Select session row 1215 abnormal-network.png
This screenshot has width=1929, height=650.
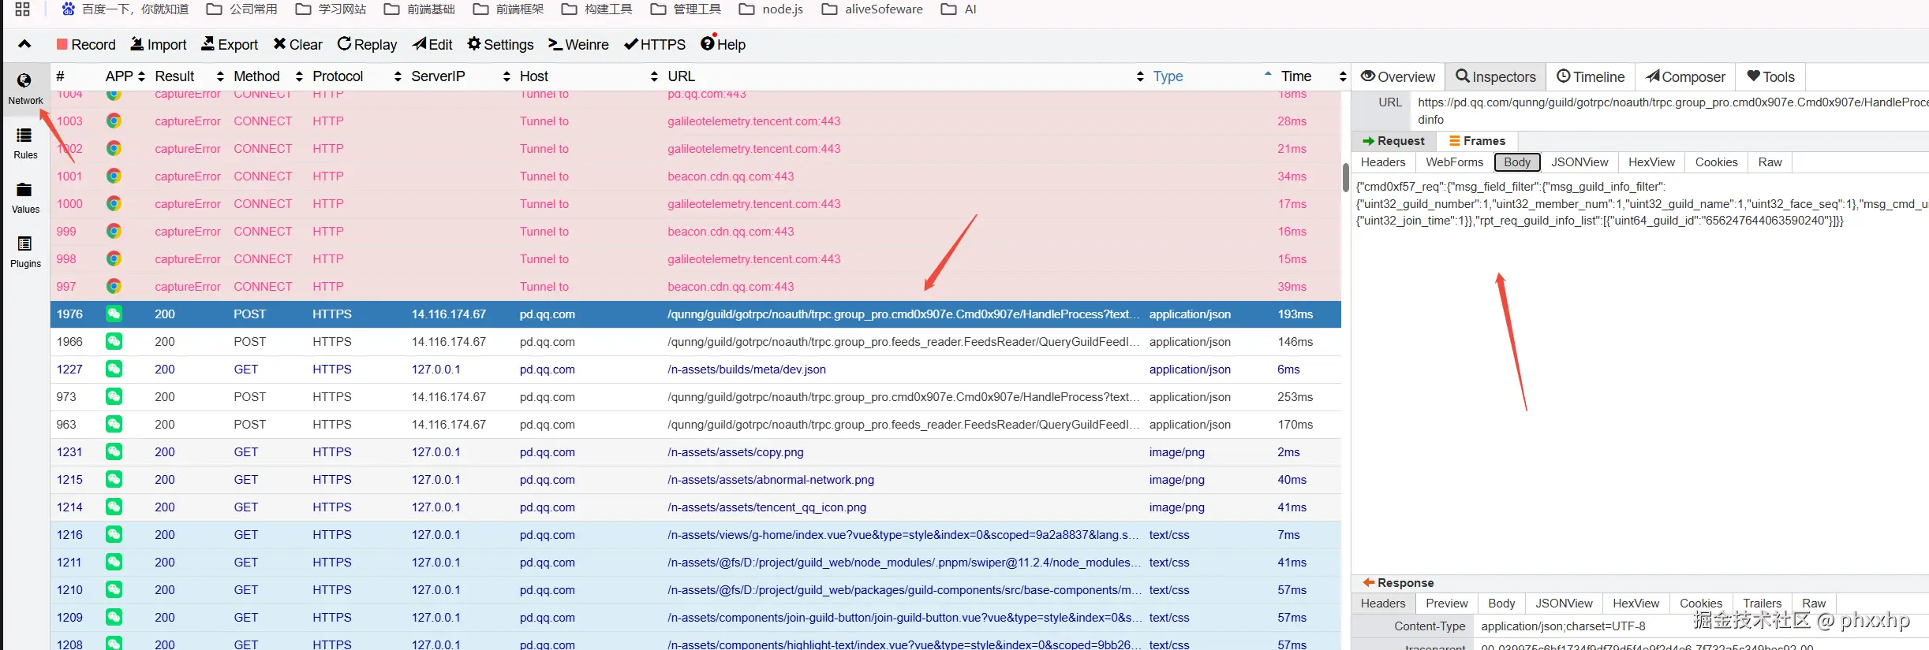pyautogui.click(x=696, y=480)
